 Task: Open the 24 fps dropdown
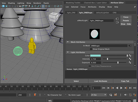99,95
